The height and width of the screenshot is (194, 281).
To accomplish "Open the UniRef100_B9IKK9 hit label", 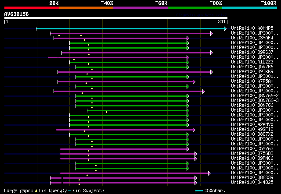I will click(x=252, y=72).
